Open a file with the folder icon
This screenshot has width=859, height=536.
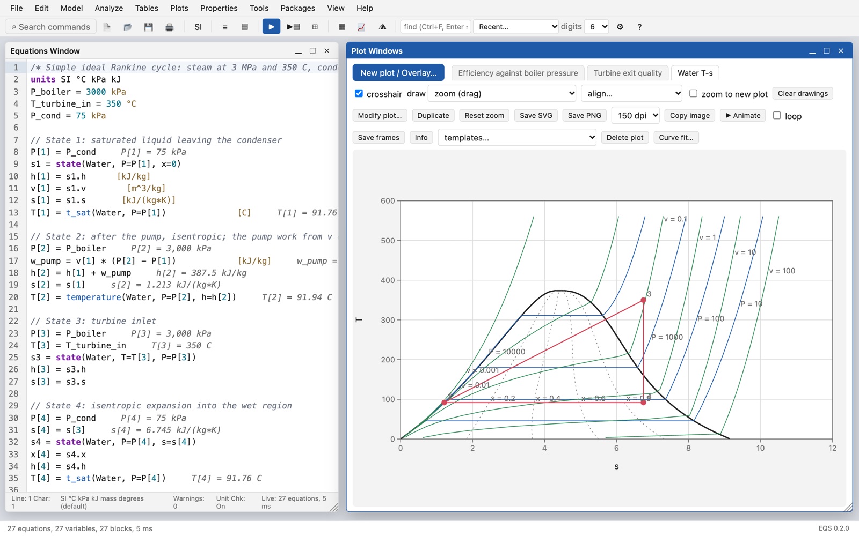point(128,27)
